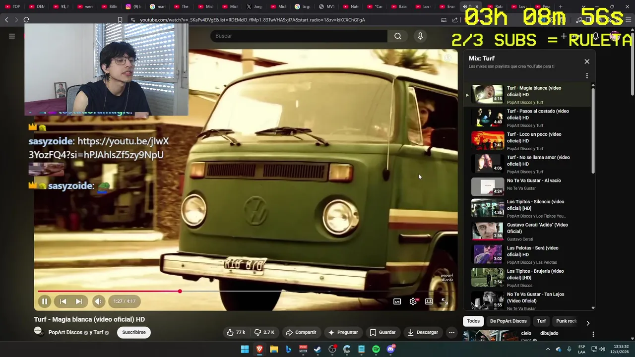The height and width of the screenshot is (357, 635).
Task: Skip to the next video in the mix
Action: tap(78, 301)
